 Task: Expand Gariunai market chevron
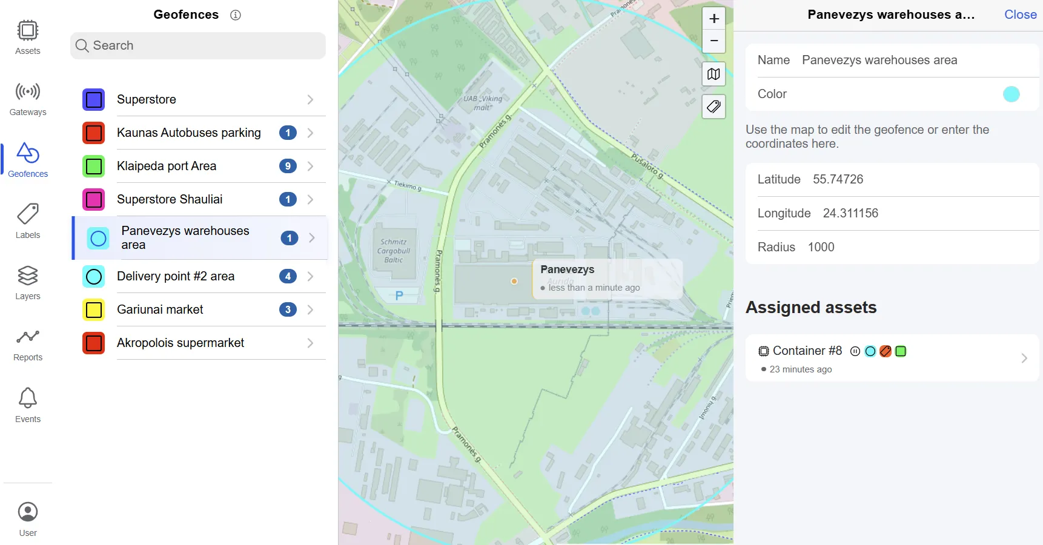tap(310, 309)
